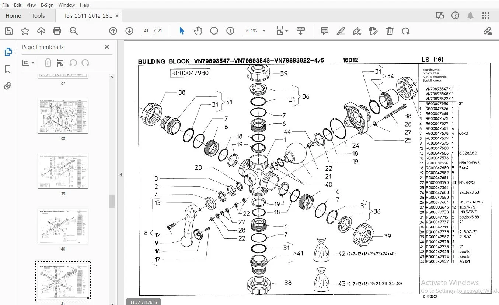Open the apps grid icon
This screenshot has height=305, width=499.
click(486, 15)
